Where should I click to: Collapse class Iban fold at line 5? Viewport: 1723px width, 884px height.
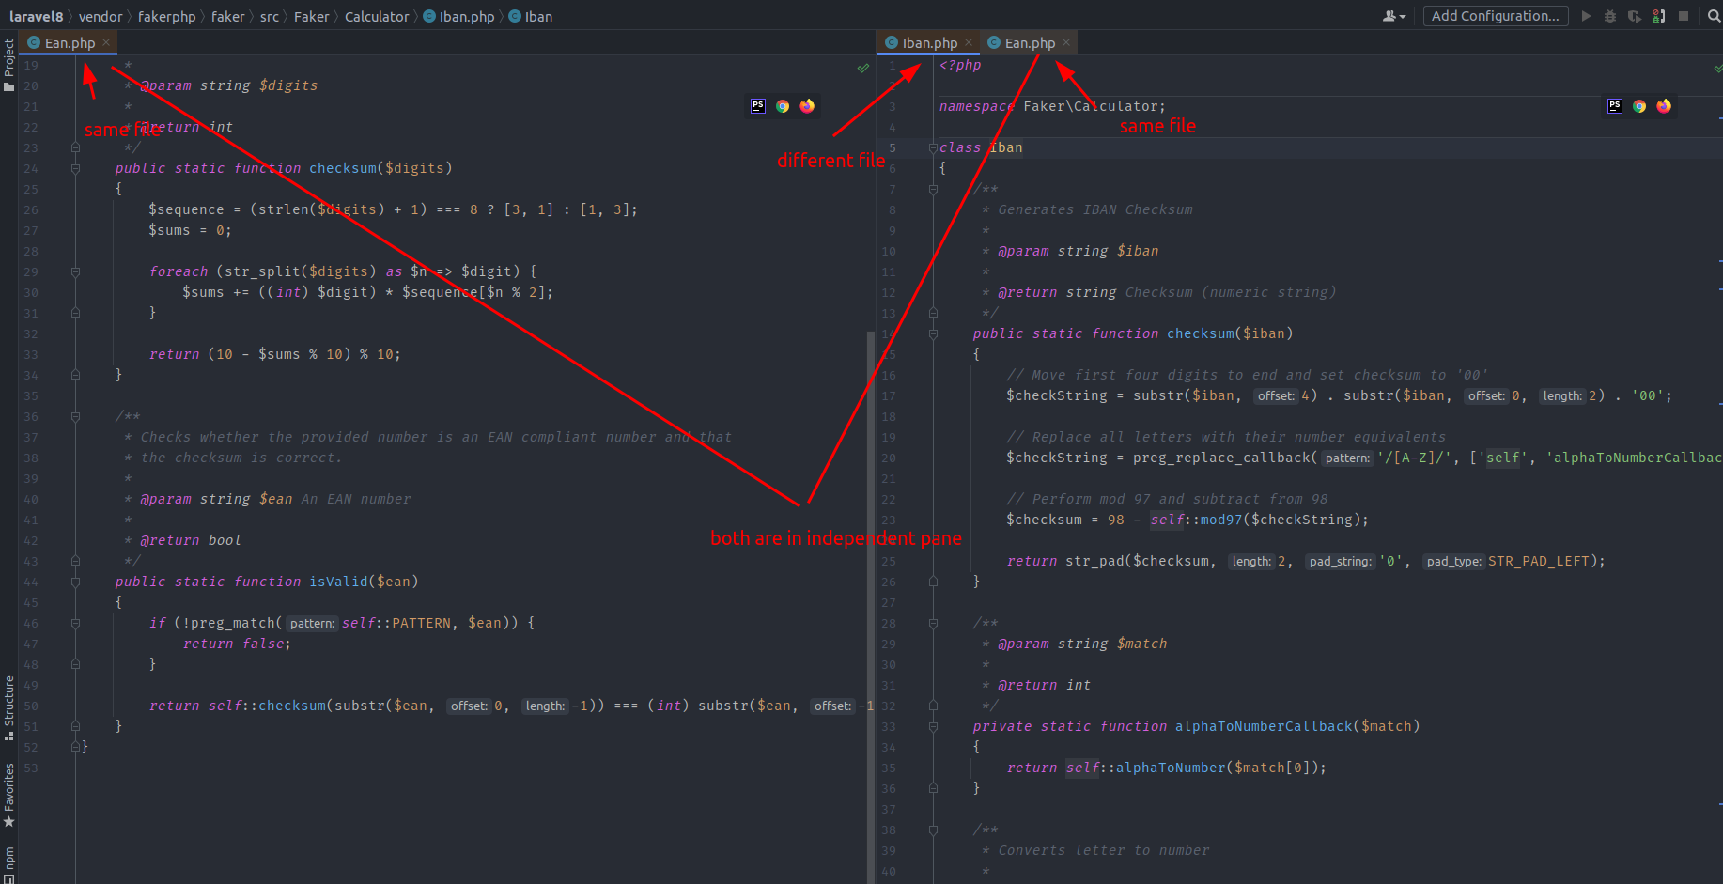(x=933, y=147)
